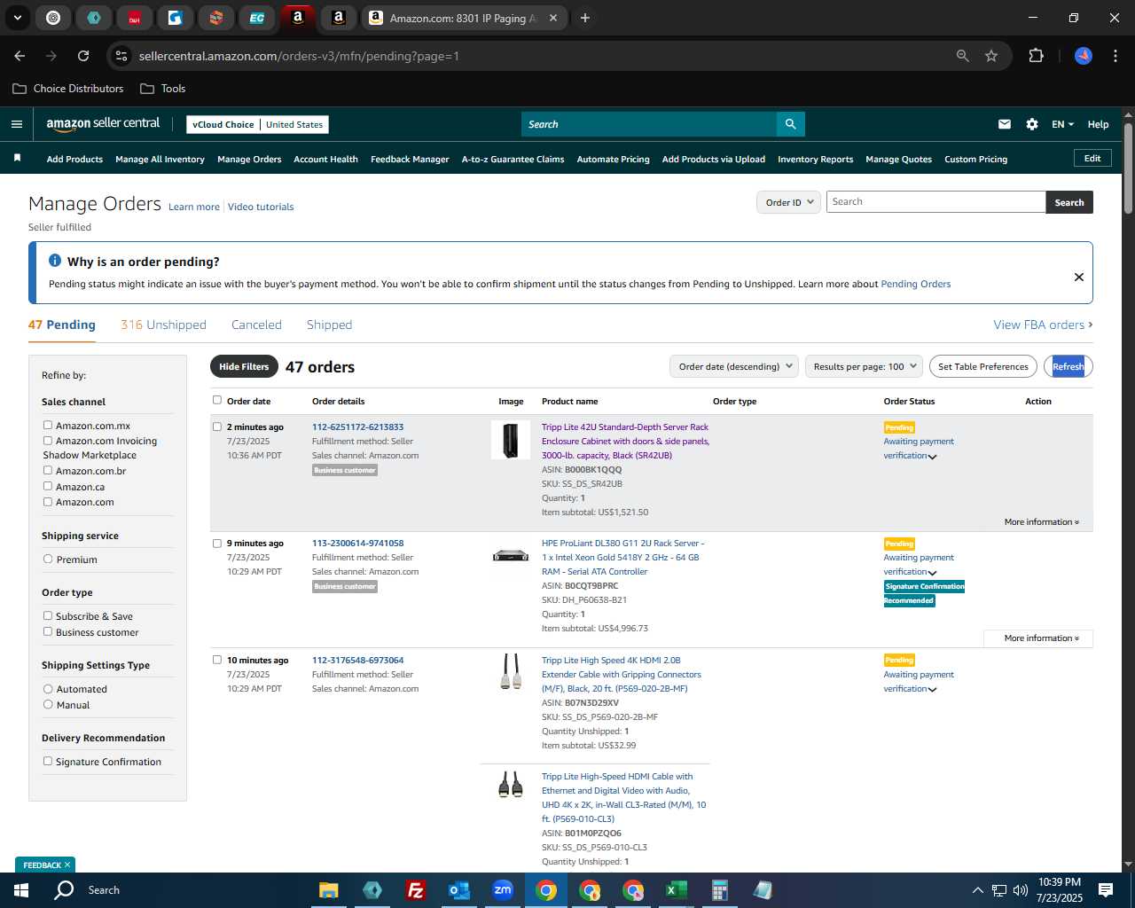Click the HPE ProLiant server thumbnail

coord(511,556)
